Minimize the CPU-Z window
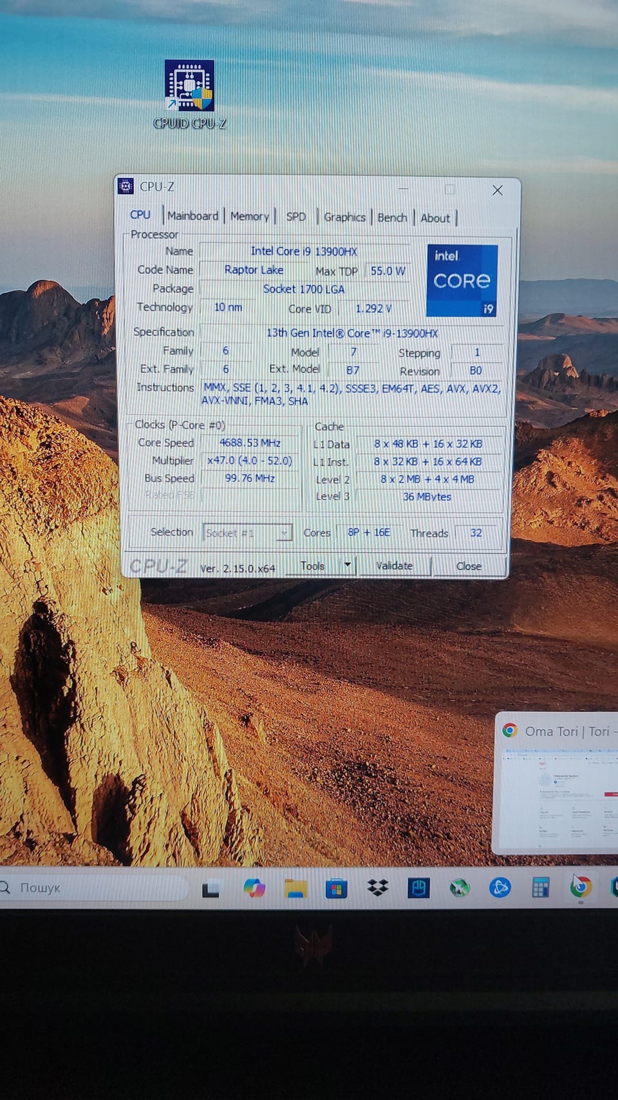The width and height of the screenshot is (618, 1100). [404, 189]
